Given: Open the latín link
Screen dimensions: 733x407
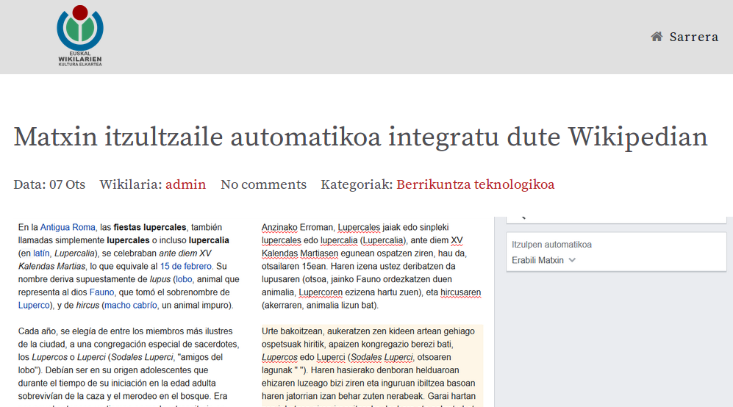Looking at the screenshot, I should point(41,253).
